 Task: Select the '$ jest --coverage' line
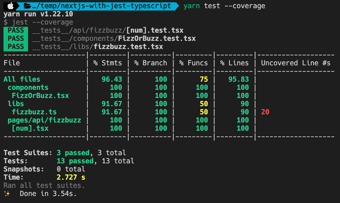(38, 22)
